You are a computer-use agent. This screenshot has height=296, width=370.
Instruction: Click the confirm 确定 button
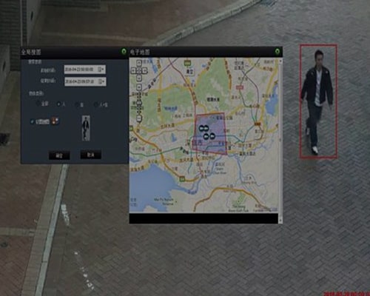point(59,155)
